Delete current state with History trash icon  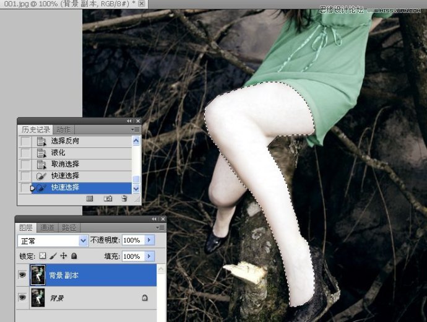click(x=124, y=199)
